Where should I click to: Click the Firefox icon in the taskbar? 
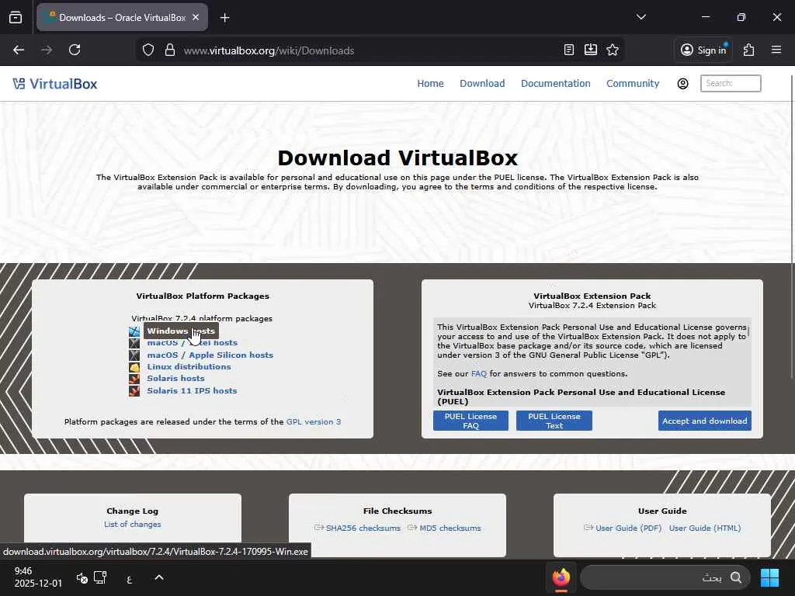tap(561, 577)
